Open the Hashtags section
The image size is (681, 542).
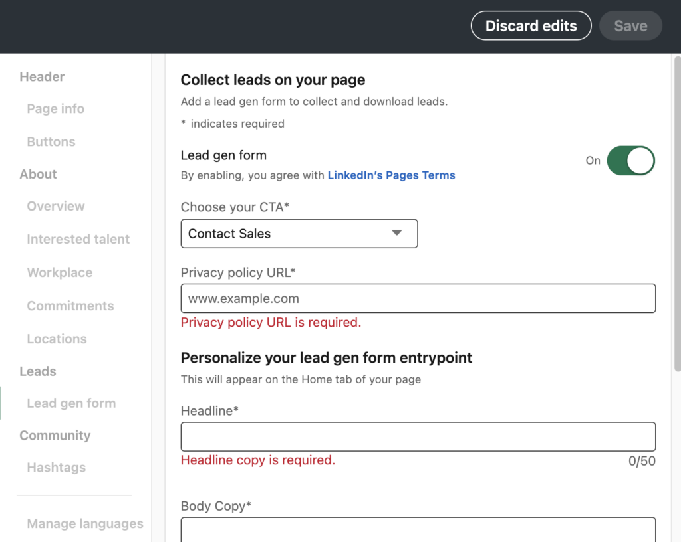pos(56,468)
